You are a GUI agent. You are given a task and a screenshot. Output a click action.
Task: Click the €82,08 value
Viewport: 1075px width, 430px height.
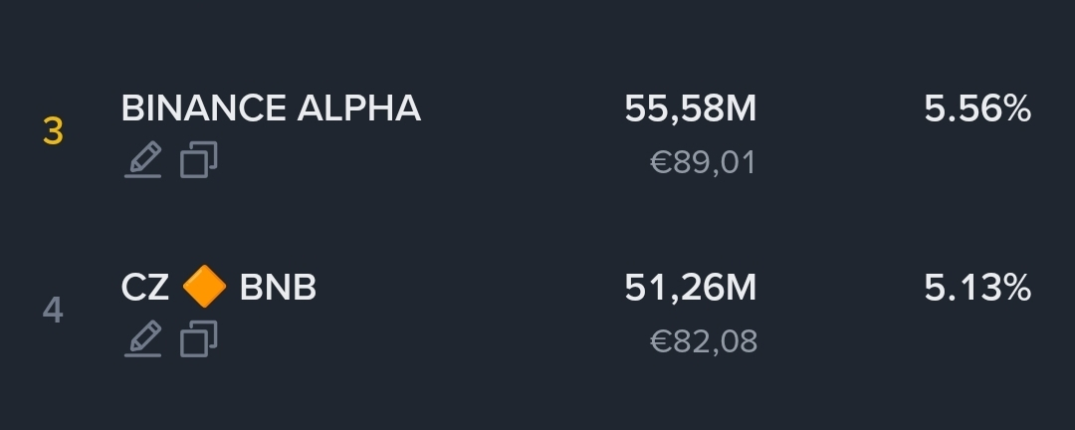tap(704, 341)
